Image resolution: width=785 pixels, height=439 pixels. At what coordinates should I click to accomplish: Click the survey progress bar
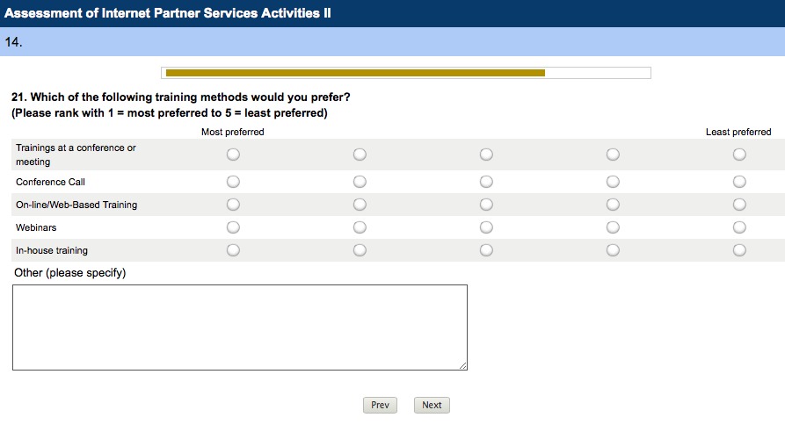[x=406, y=73]
